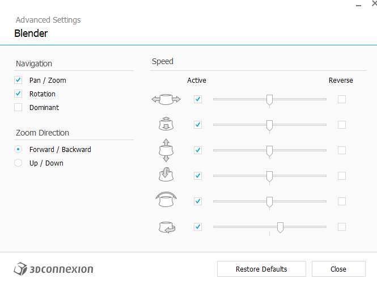Image resolution: width=377 pixels, height=283 pixels.
Task: Click the Active column header
Action: tap(197, 81)
